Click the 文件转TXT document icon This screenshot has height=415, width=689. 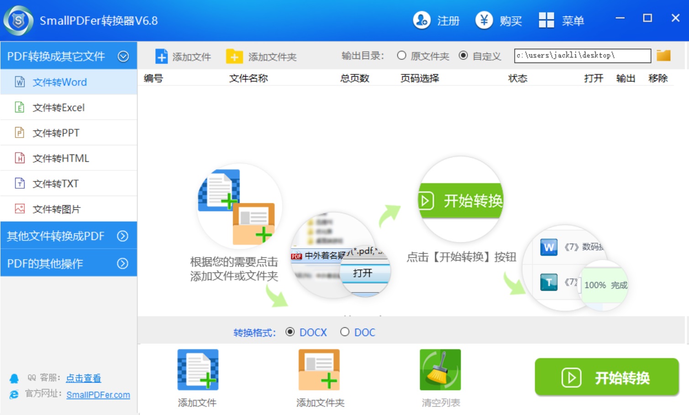point(20,183)
